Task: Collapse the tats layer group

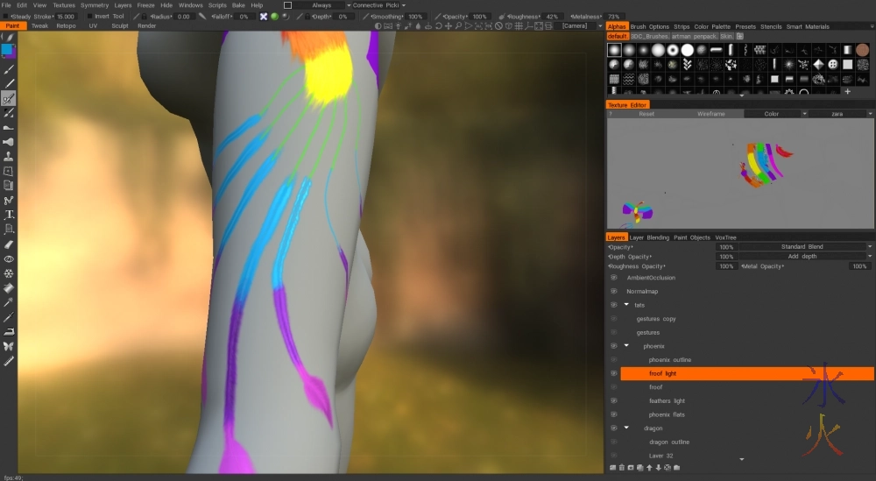Action: (626, 305)
